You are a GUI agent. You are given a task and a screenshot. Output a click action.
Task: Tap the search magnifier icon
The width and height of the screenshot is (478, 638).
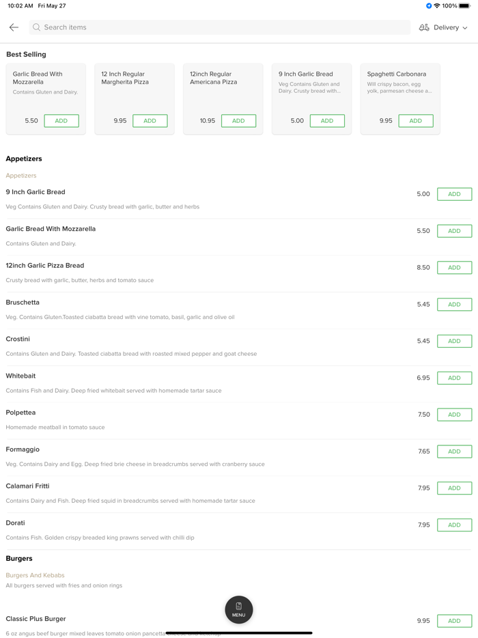(x=37, y=27)
